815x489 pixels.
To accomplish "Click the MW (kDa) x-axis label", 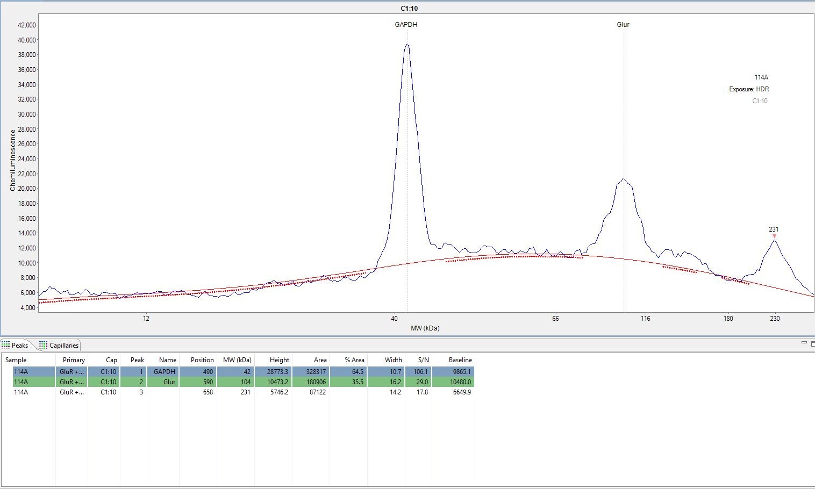I will pos(425,328).
